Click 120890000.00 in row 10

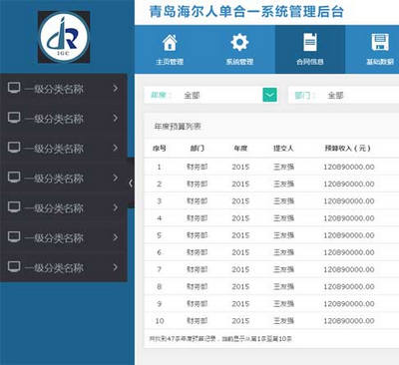pyautogui.click(x=349, y=321)
